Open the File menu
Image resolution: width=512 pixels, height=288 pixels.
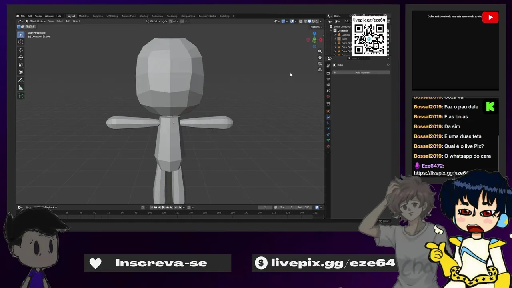23,16
